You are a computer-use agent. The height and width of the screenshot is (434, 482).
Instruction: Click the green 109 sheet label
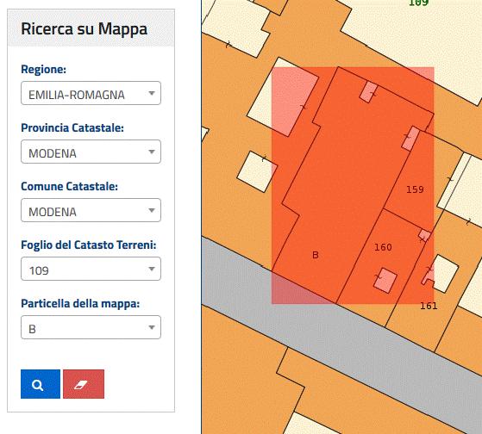click(418, 3)
